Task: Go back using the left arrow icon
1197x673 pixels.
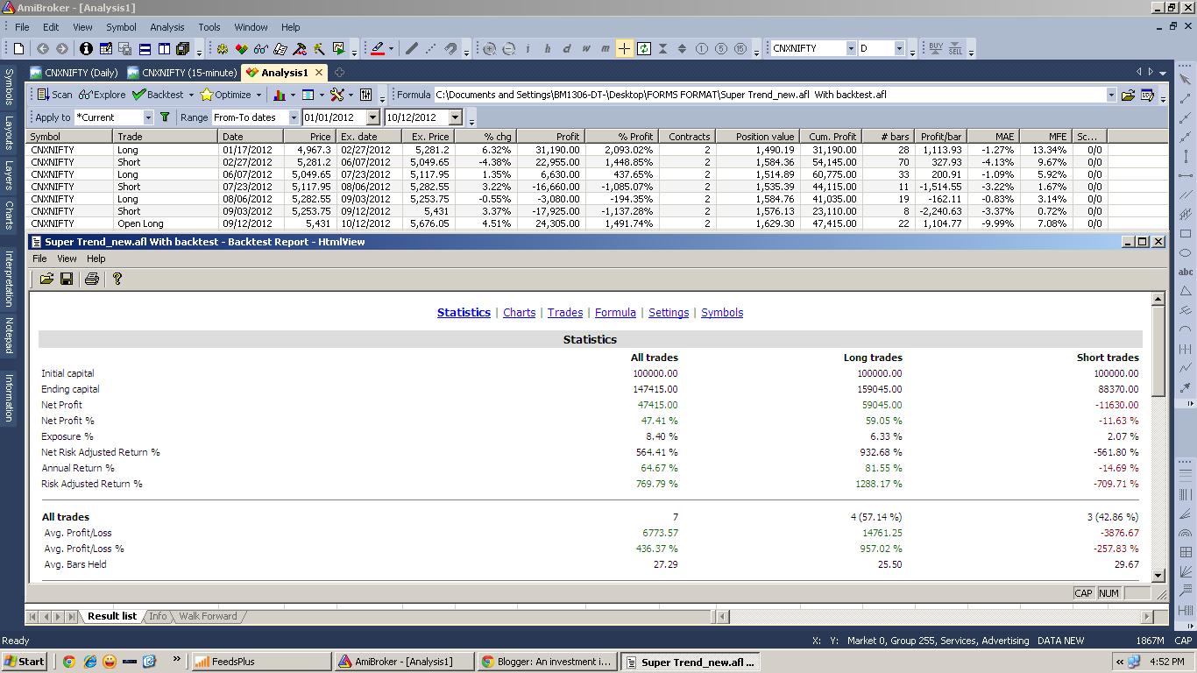Action: [42, 49]
